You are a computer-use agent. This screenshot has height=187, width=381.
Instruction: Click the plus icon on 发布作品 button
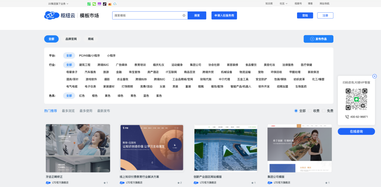(x=312, y=39)
